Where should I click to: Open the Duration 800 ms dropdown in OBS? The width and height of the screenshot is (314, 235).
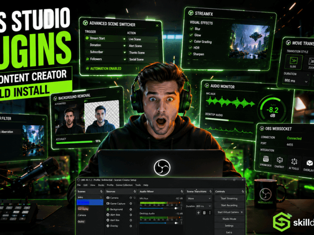204,206
